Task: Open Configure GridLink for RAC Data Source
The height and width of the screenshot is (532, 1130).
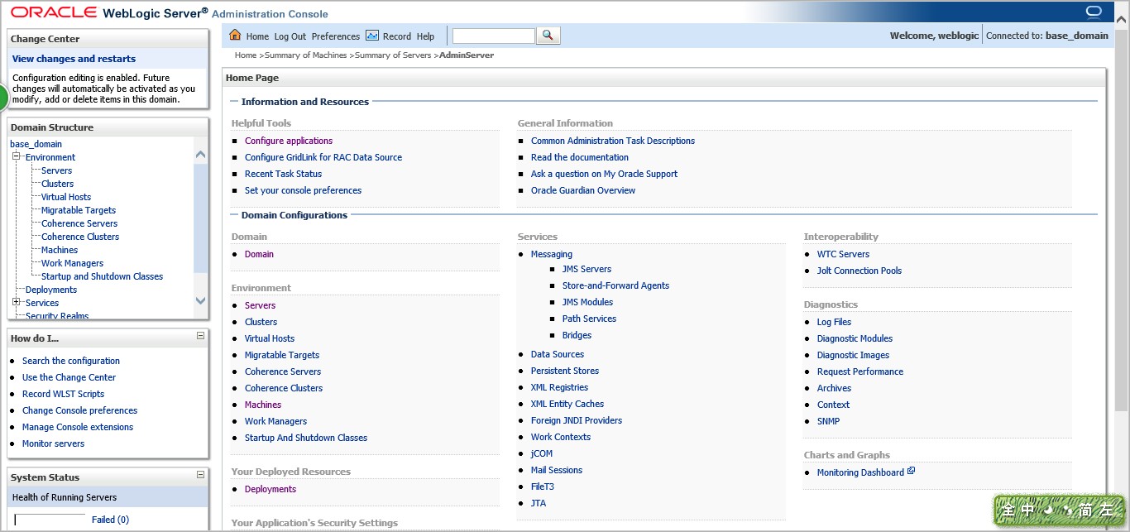Action: pyautogui.click(x=323, y=157)
